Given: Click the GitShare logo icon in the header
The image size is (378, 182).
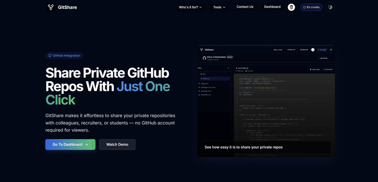Looking at the screenshot, I should tap(51, 7).
